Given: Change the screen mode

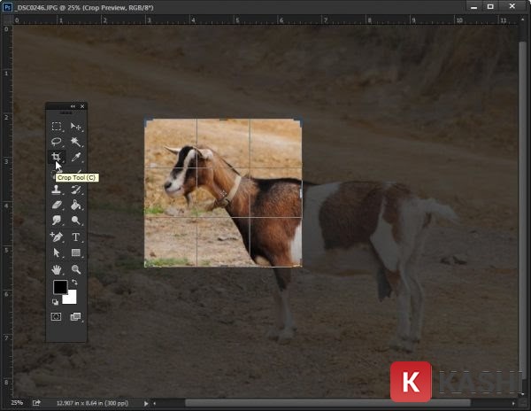Looking at the screenshot, I should point(75,317).
